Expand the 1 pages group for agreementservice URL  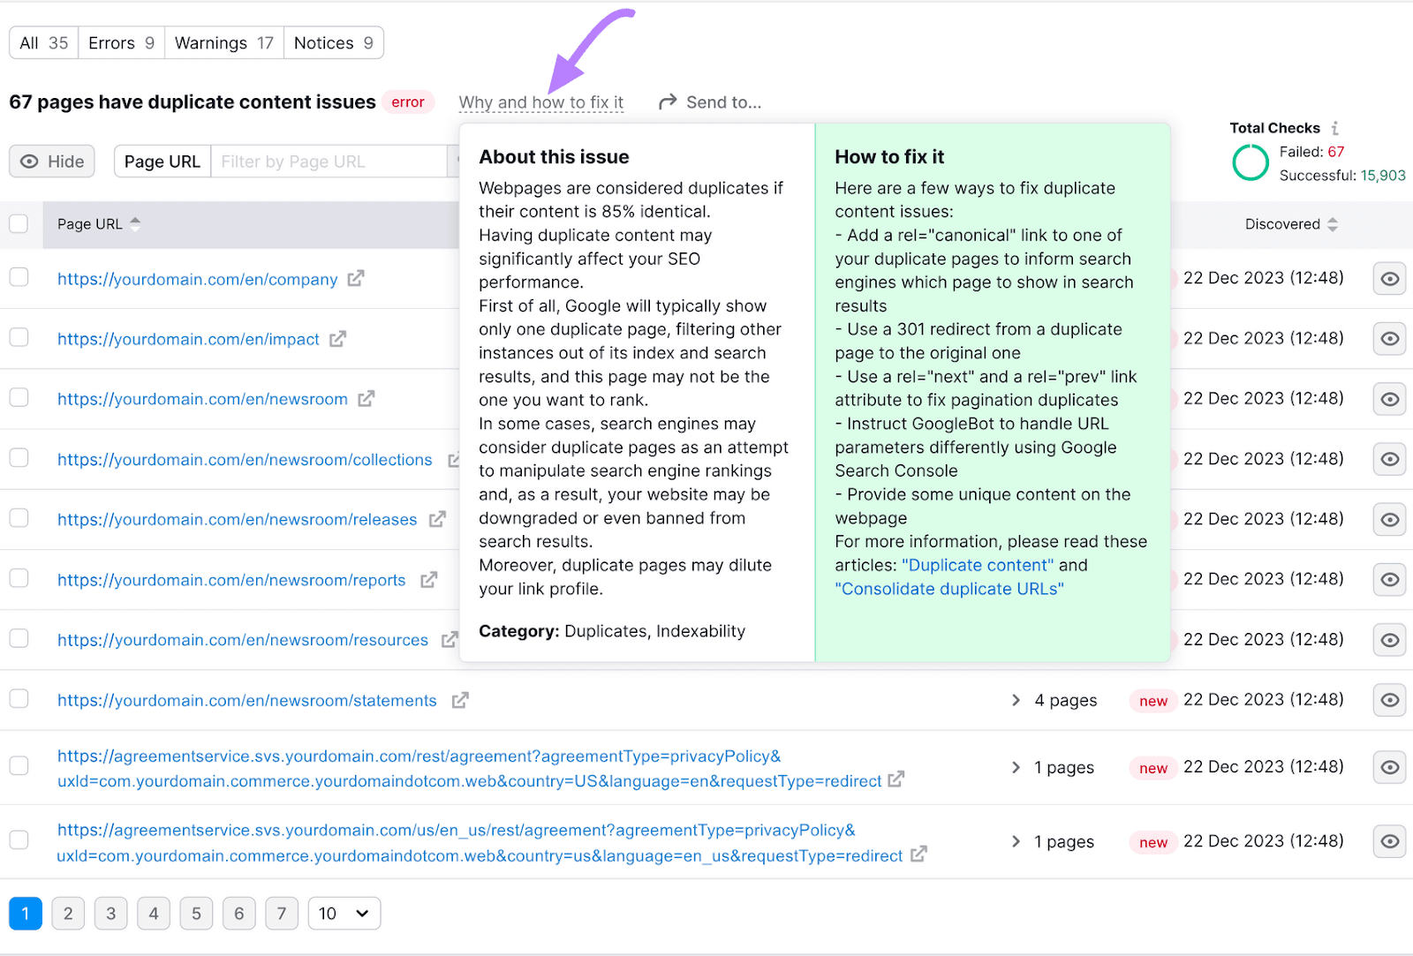(x=1015, y=767)
